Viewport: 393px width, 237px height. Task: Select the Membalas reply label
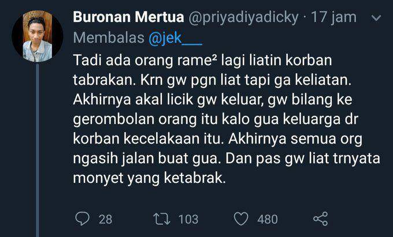(x=109, y=38)
